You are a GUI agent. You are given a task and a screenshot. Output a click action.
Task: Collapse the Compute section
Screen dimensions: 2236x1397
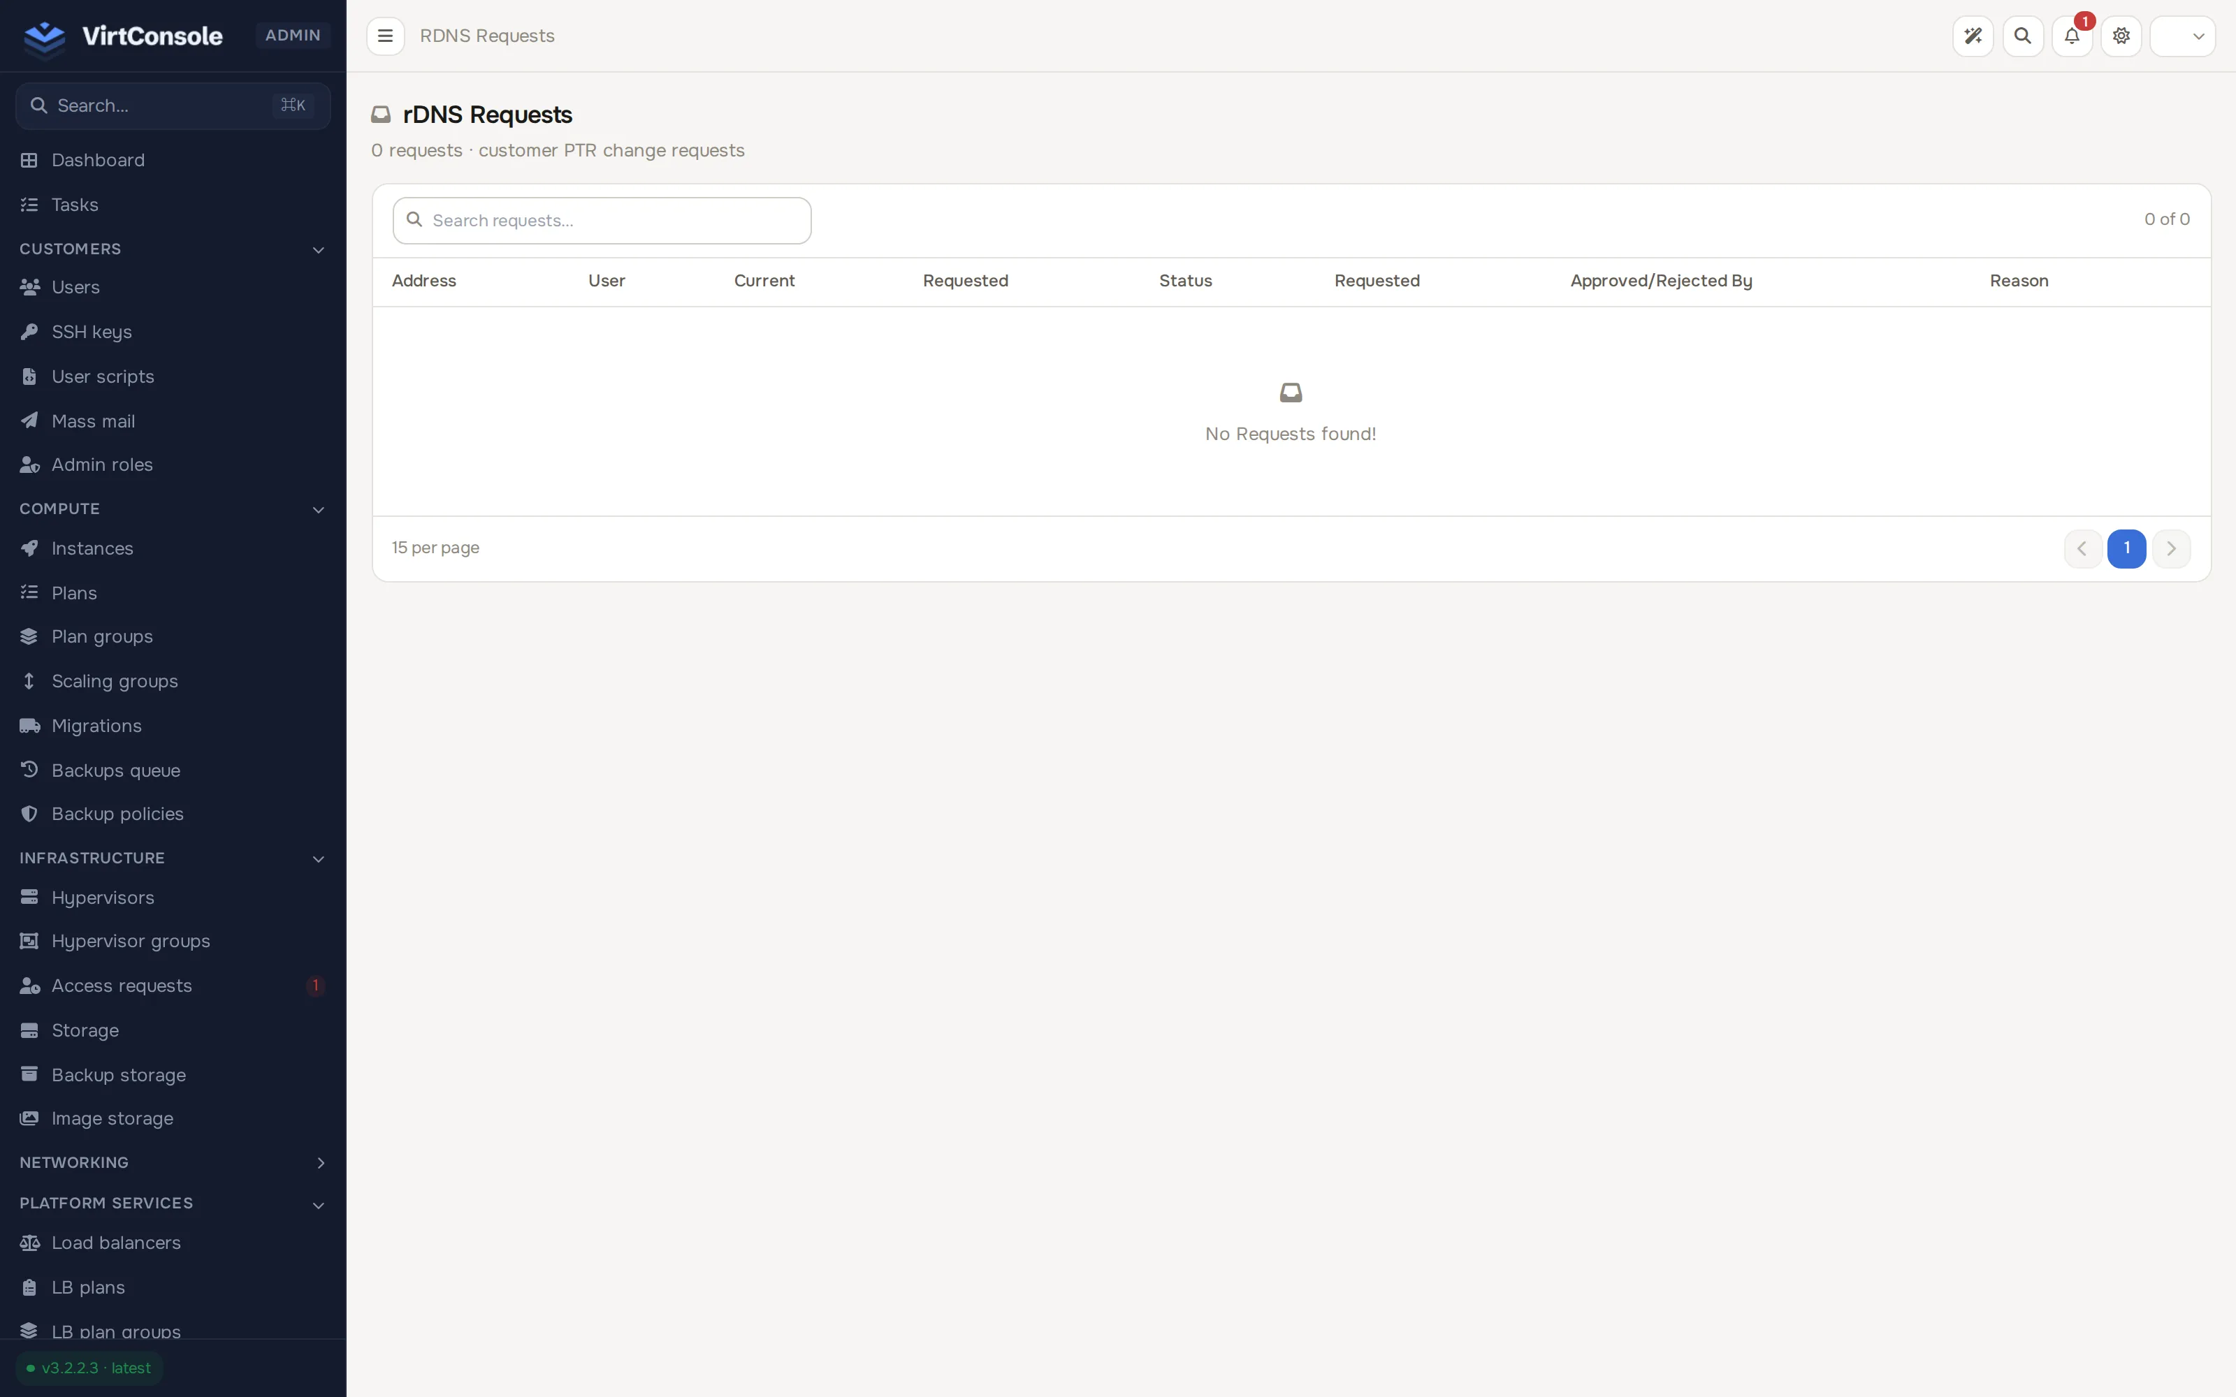click(x=173, y=509)
